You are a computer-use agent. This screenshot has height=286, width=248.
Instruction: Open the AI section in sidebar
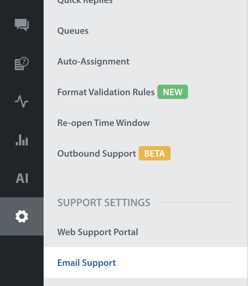pyautogui.click(x=22, y=178)
